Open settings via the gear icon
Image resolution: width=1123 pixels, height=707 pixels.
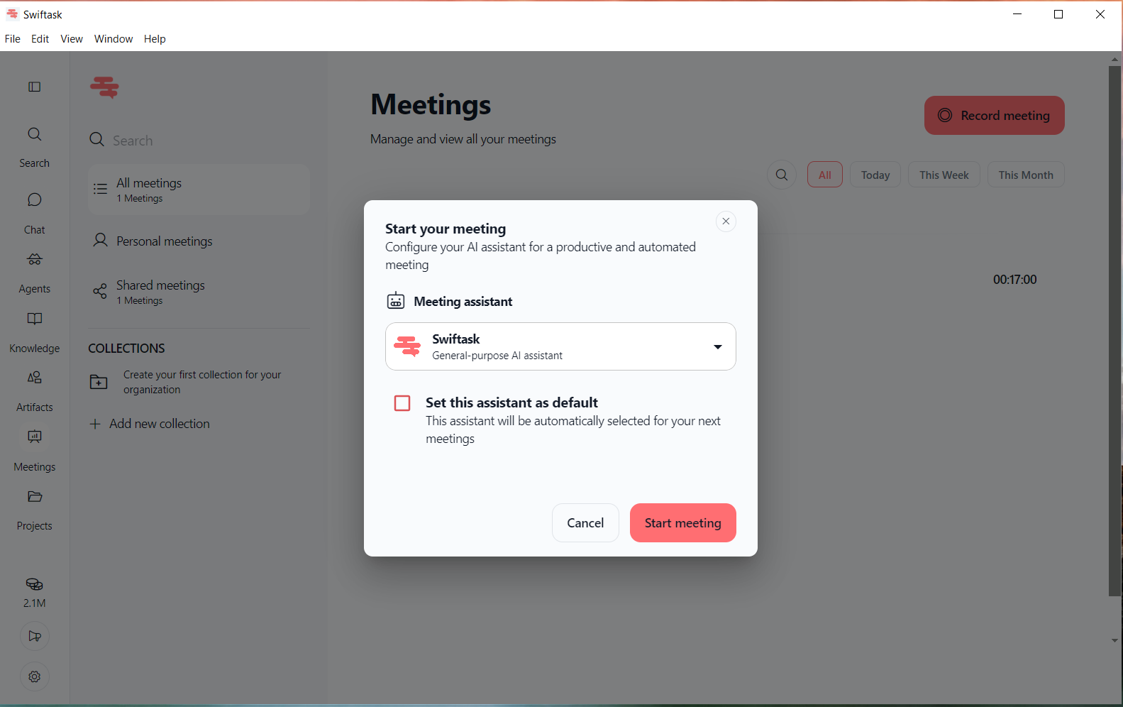[x=34, y=676]
